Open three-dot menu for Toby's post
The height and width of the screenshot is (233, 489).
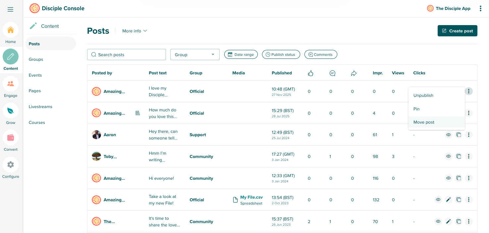[x=468, y=156]
